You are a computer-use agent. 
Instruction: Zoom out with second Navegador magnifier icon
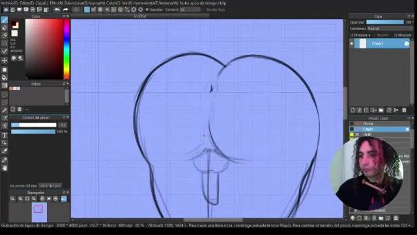tap(20, 198)
